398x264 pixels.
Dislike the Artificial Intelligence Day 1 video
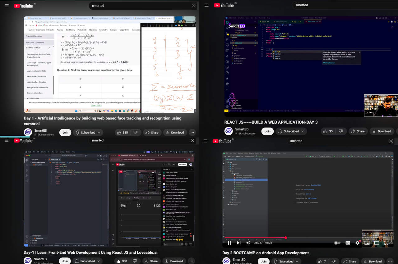136,133
